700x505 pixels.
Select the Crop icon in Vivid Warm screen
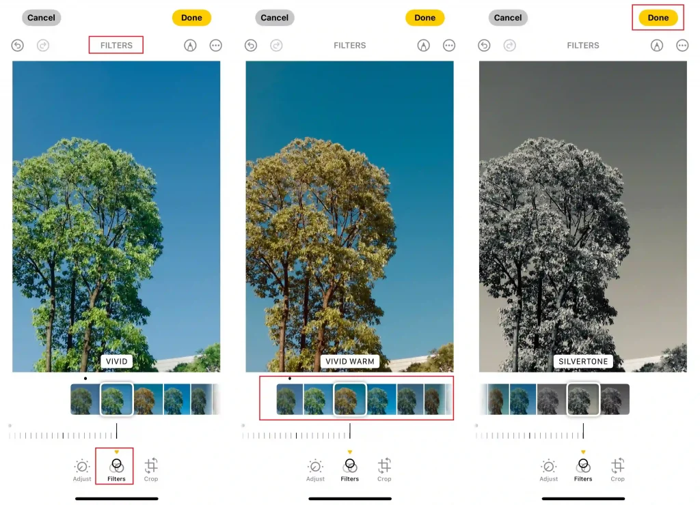(x=384, y=469)
